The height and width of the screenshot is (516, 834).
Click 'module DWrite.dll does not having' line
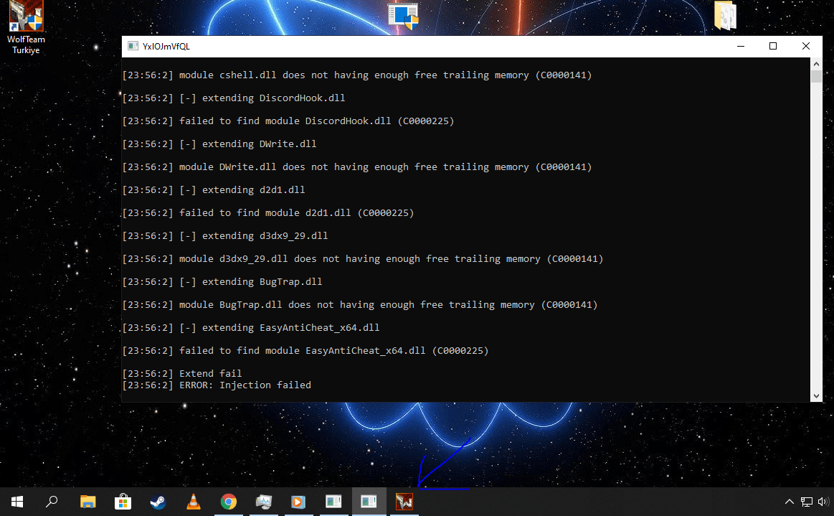coord(357,166)
